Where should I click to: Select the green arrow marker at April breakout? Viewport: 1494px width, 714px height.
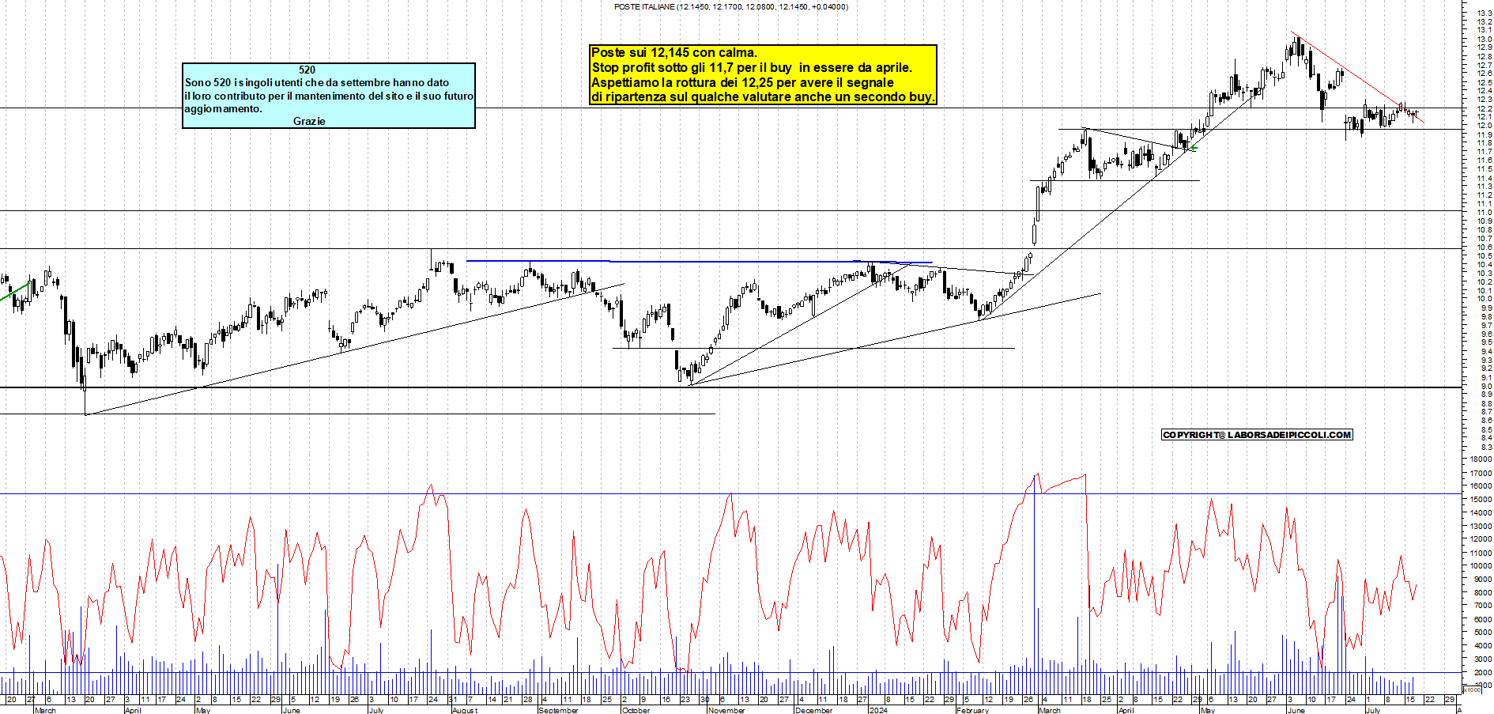(1194, 148)
